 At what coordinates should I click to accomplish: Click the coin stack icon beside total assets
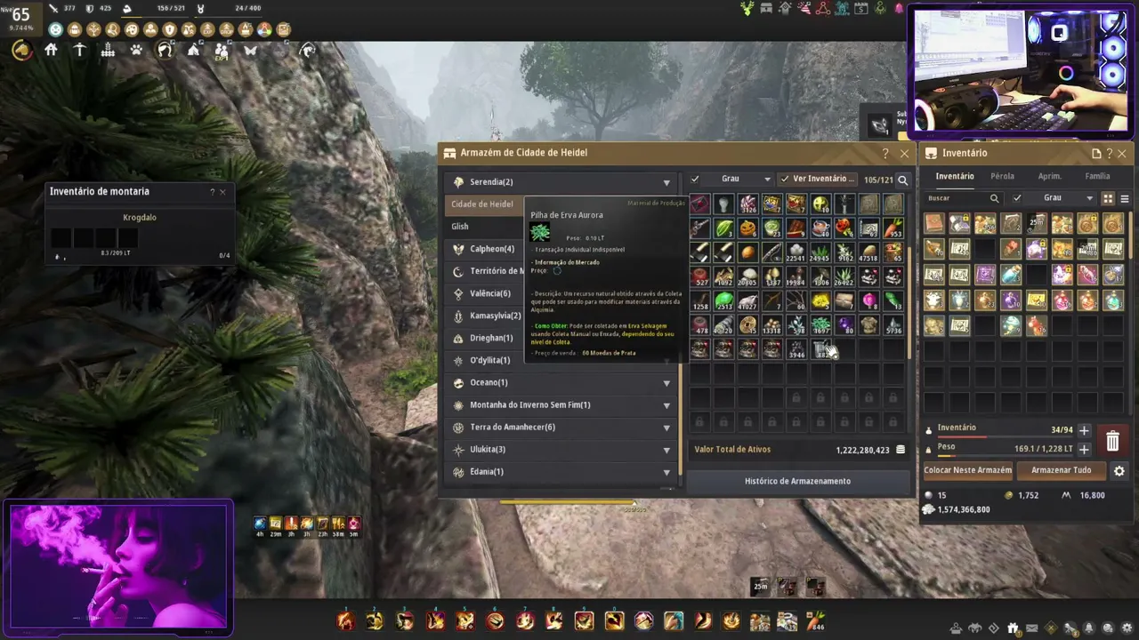[901, 450]
